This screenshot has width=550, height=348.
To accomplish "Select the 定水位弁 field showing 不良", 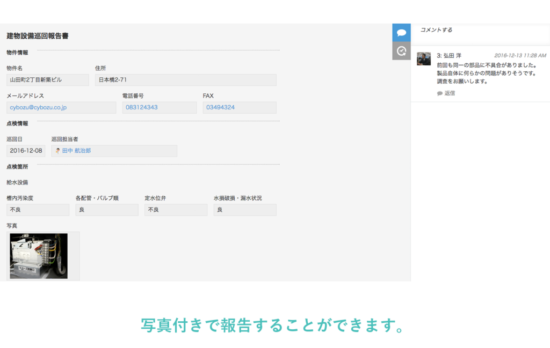I will [176, 210].
